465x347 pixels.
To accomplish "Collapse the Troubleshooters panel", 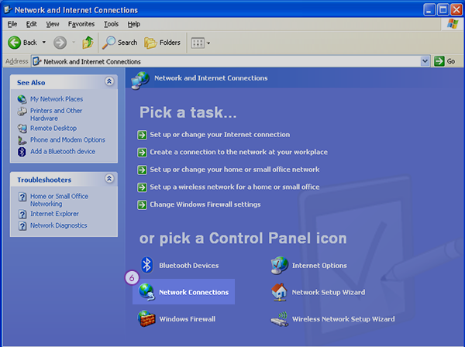I will [109, 178].
